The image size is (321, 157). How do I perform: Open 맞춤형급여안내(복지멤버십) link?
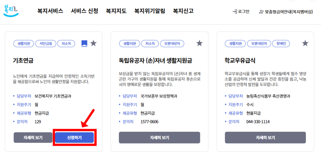(x=286, y=12)
